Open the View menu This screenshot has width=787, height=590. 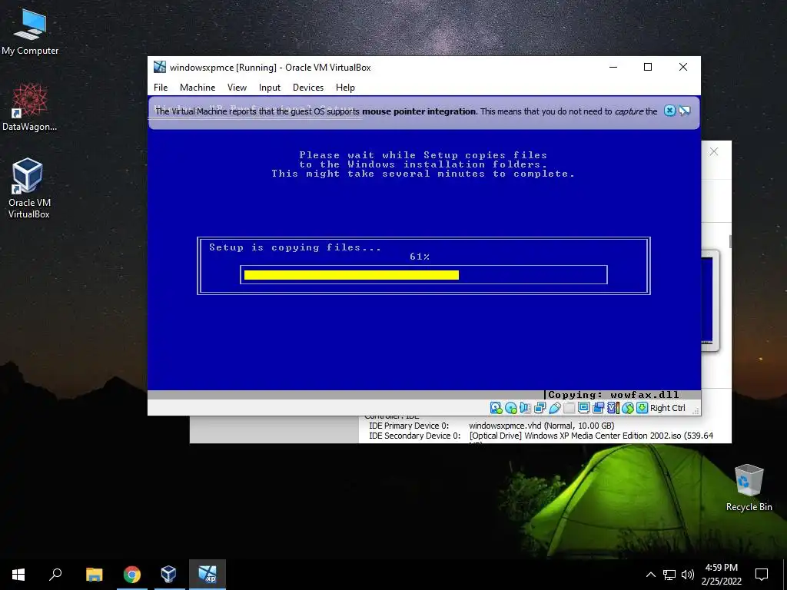point(237,88)
